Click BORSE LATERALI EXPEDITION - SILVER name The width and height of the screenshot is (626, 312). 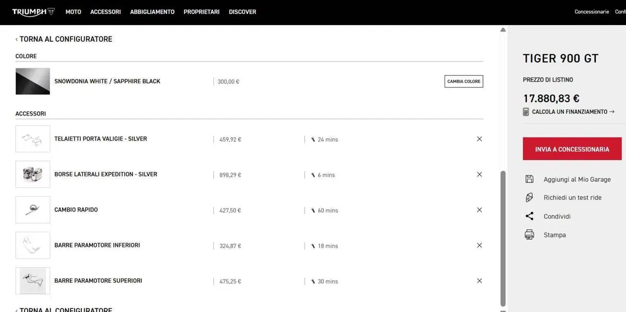(x=106, y=174)
